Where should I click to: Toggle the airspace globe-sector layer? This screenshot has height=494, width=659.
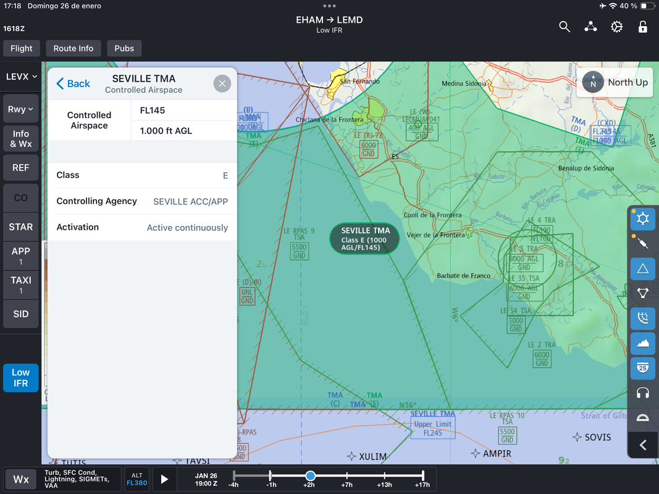point(642,319)
